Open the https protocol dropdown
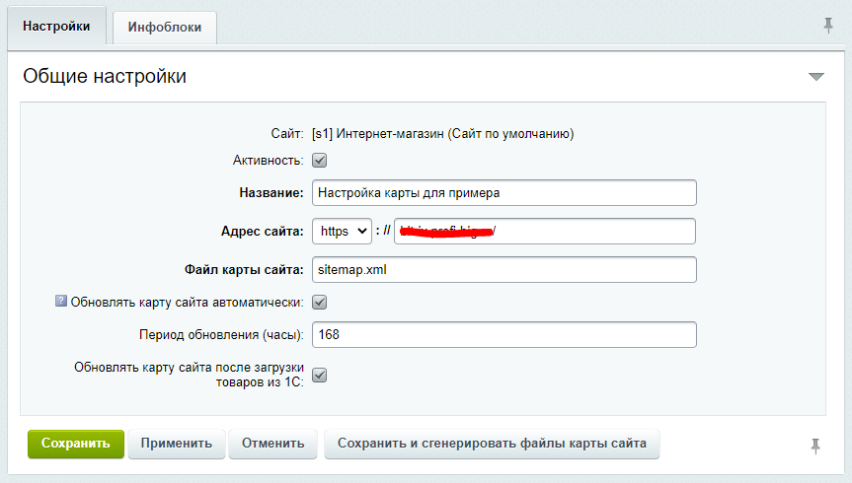The image size is (852, 483). [343, 231]
